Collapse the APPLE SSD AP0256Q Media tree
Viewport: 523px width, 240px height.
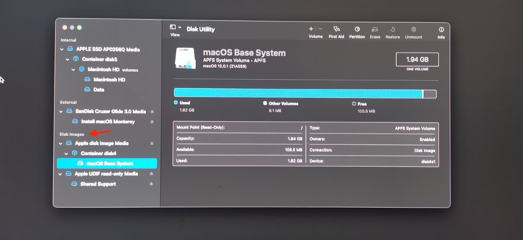pos(62,50)
